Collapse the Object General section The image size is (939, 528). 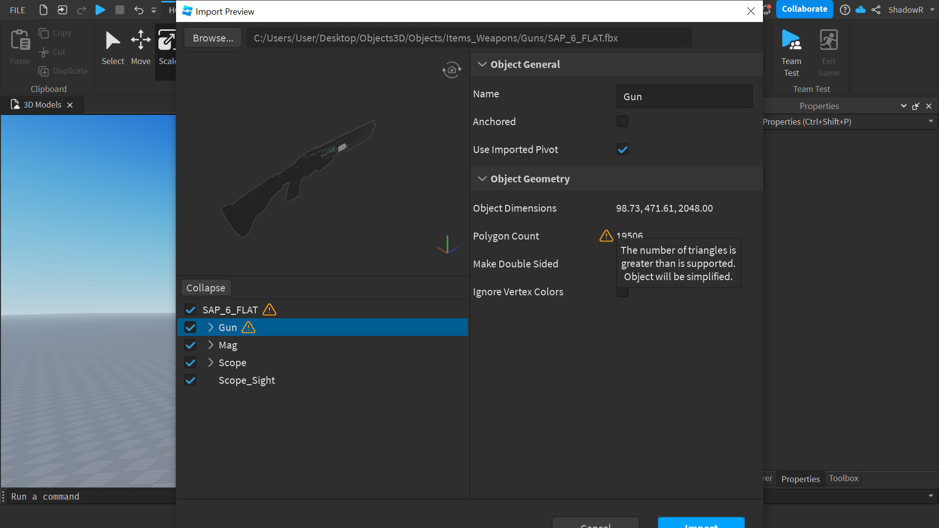[482, 64]
